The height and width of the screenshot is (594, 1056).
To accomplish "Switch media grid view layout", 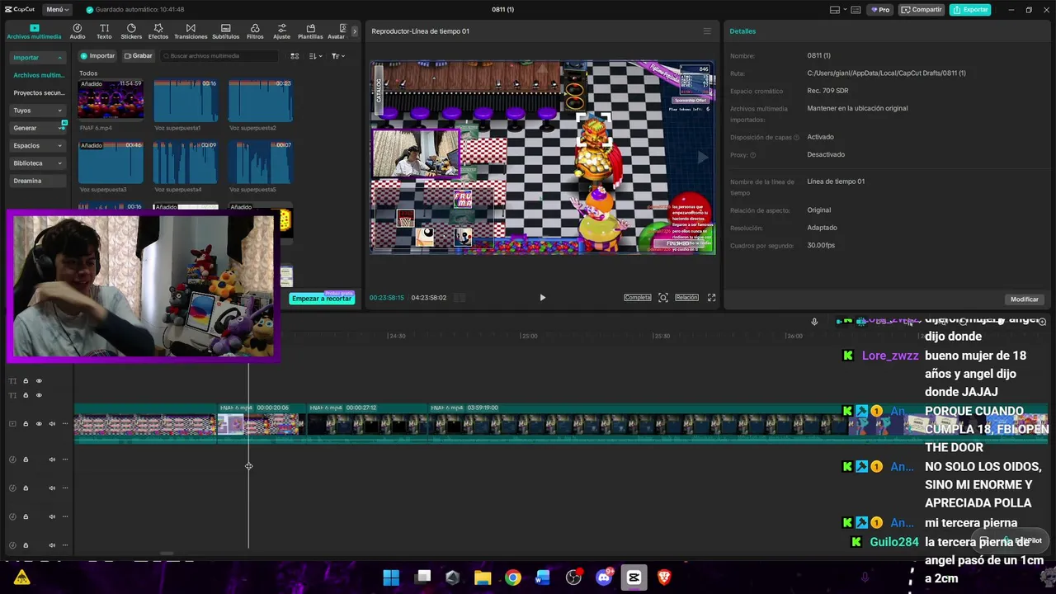I will (295, 56).
